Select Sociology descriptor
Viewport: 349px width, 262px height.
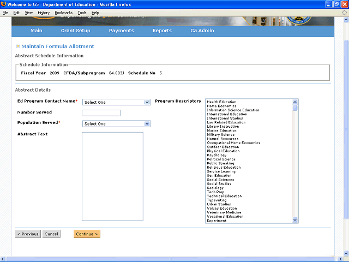[215, 188]
